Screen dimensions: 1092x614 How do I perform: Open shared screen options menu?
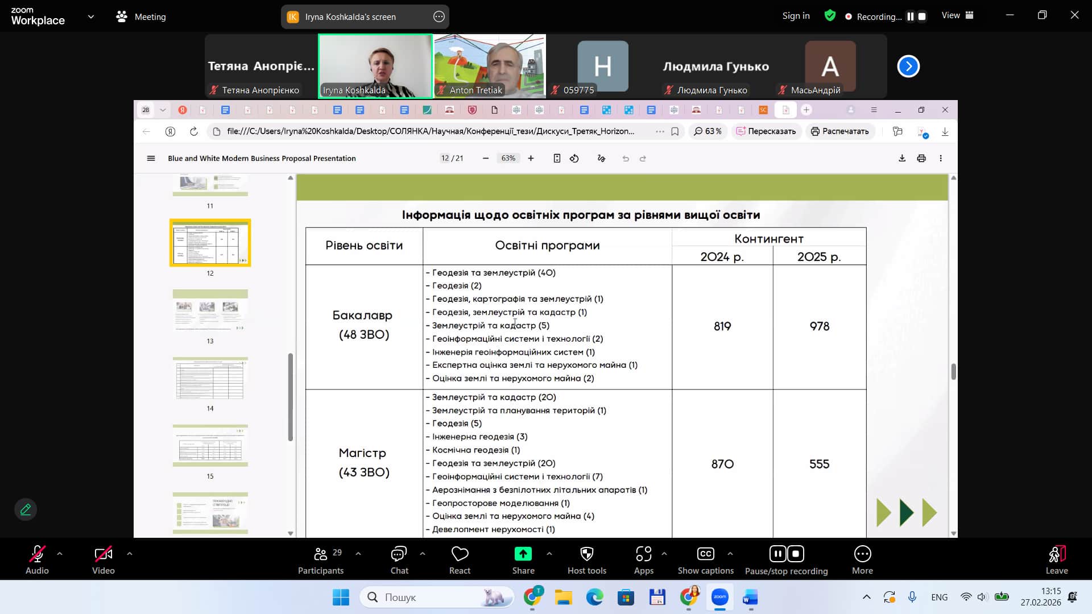tap(439, 17)
